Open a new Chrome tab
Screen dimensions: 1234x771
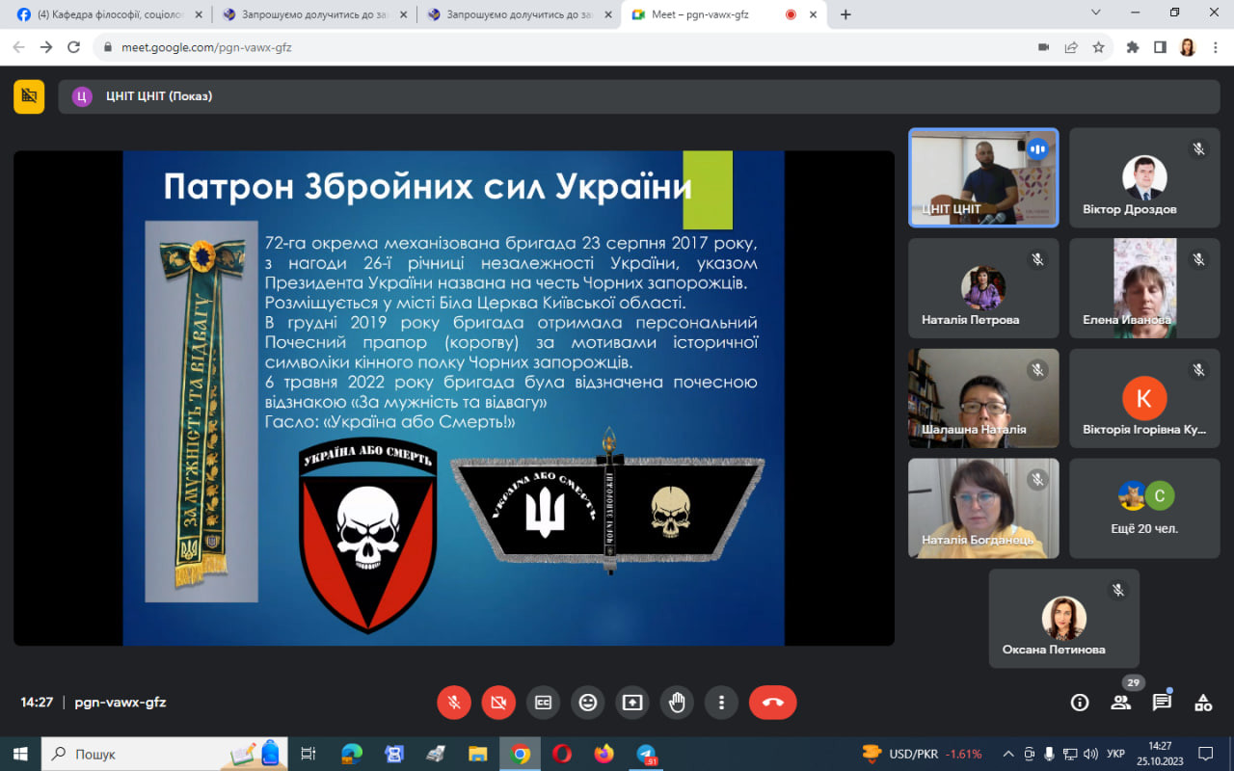click(845, 14)
